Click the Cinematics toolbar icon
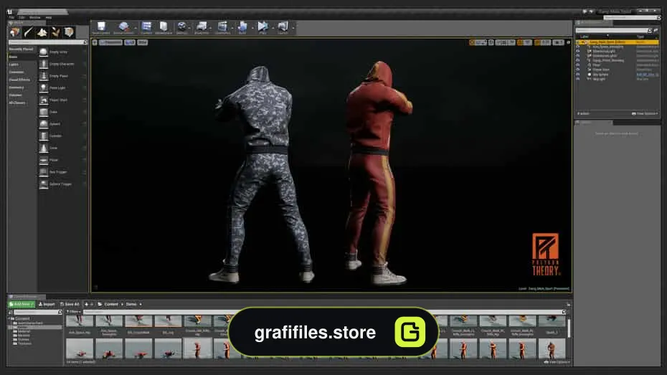 222,28
